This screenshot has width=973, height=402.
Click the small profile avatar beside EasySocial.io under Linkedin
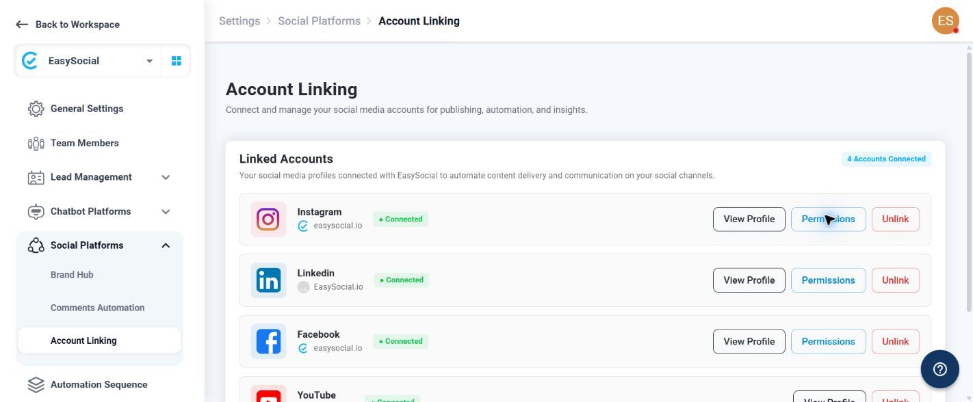click(303, 287)
